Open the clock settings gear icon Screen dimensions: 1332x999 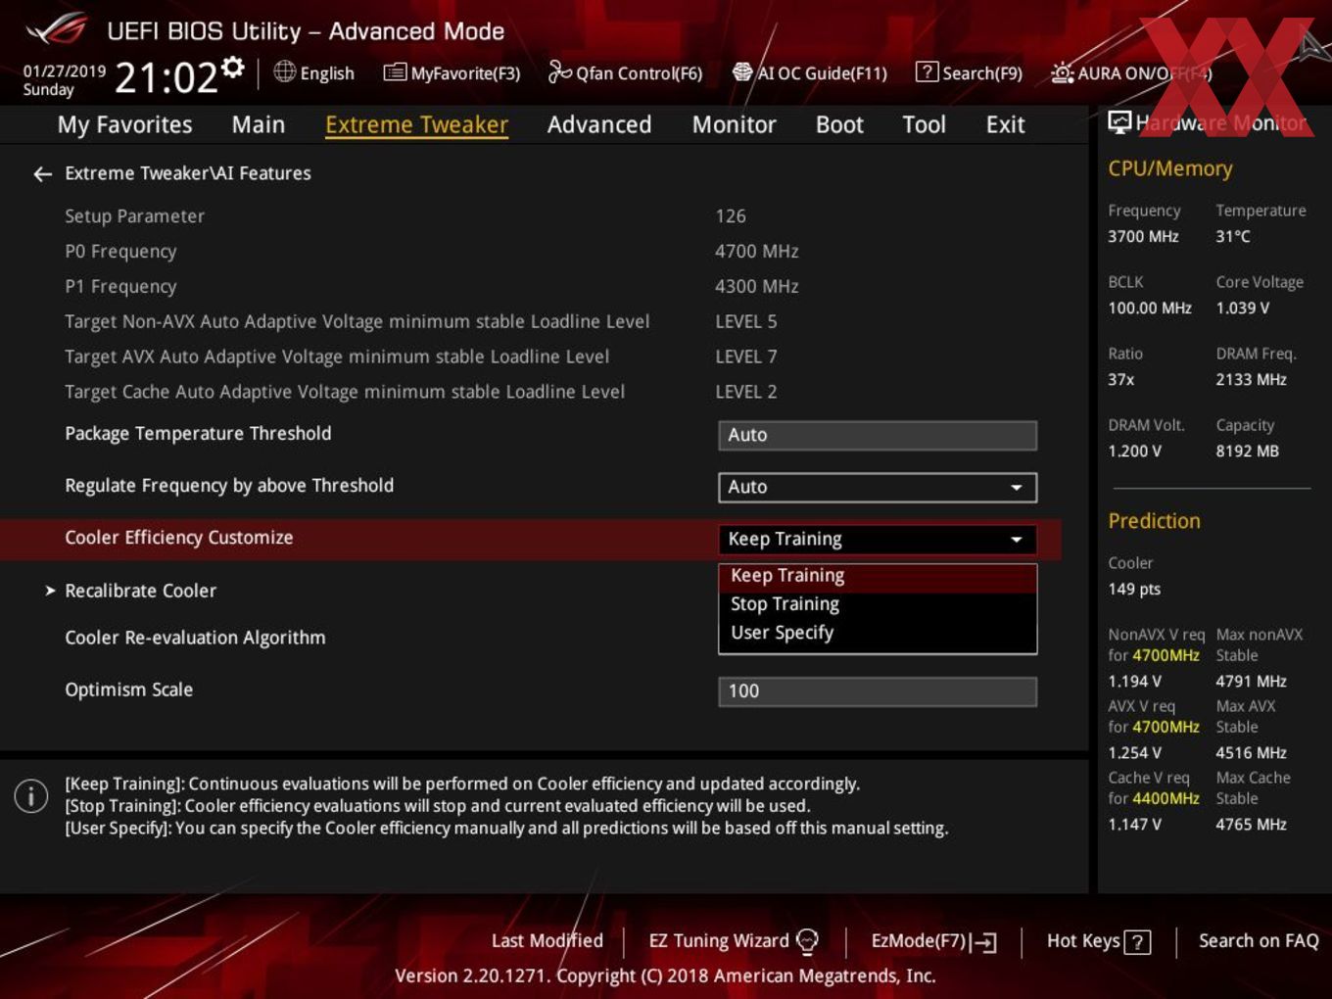pyautogui.click(x=233, y=67)
